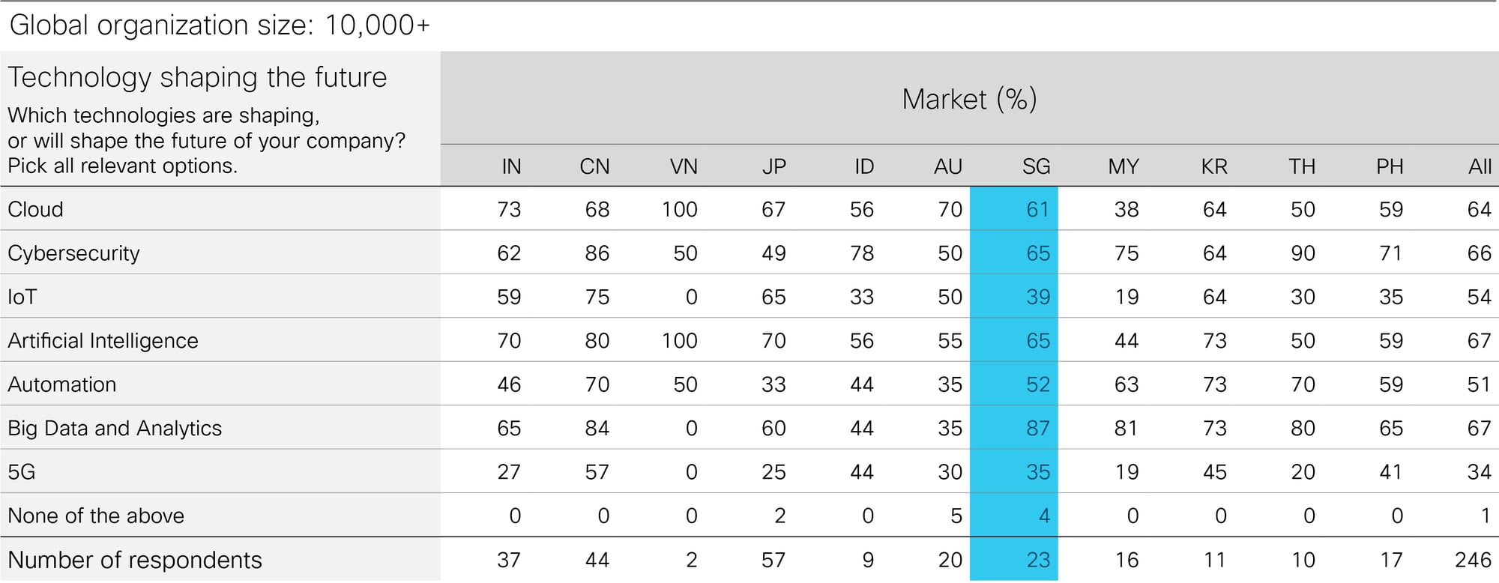Click the highlighted 87 Big Data SG value
1499x583 pixels.
(x=1037, y=428)
